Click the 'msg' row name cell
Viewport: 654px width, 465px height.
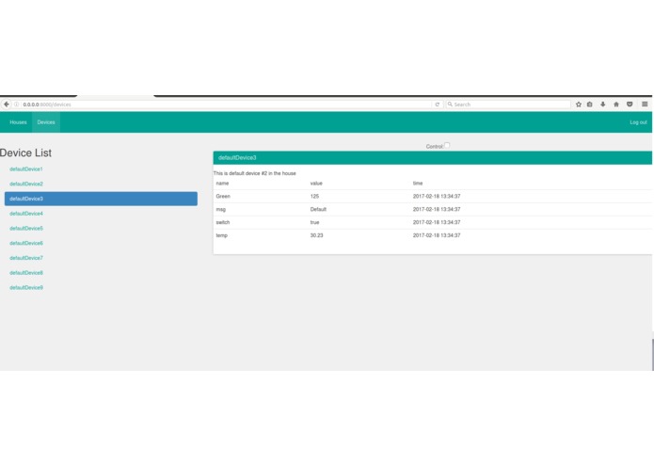(220, 209)
